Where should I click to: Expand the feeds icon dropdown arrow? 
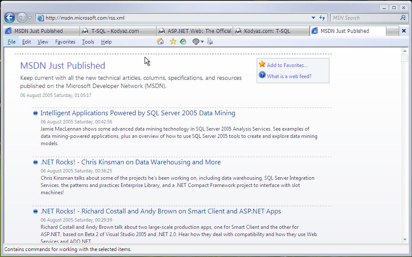point(202,42)
